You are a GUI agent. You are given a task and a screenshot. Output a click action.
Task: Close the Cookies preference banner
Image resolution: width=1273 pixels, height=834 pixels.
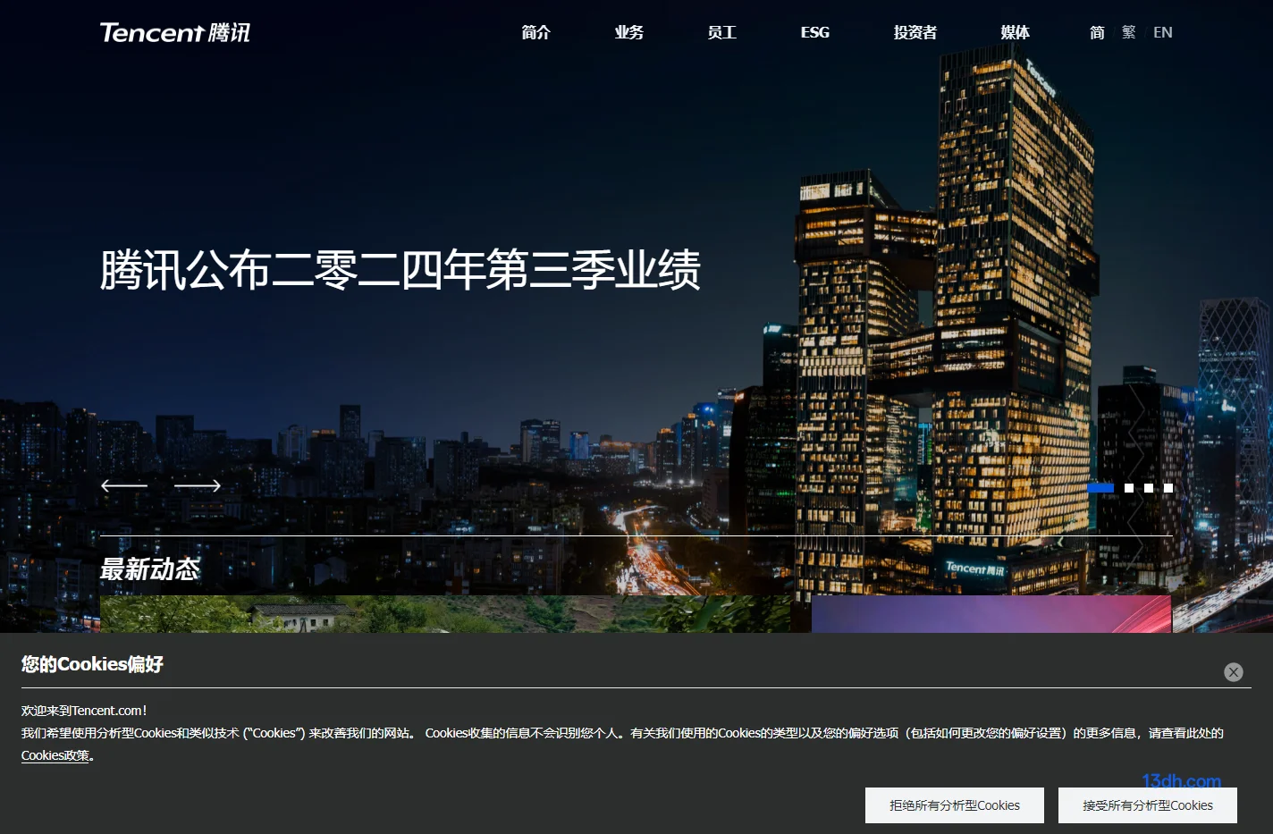pos(1234,672)
